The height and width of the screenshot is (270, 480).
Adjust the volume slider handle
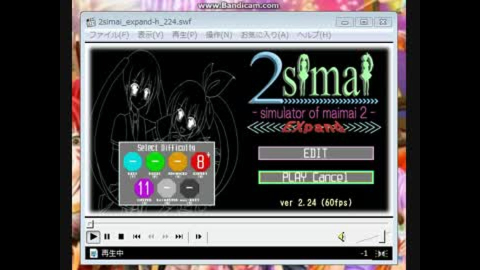pos(382,237)
